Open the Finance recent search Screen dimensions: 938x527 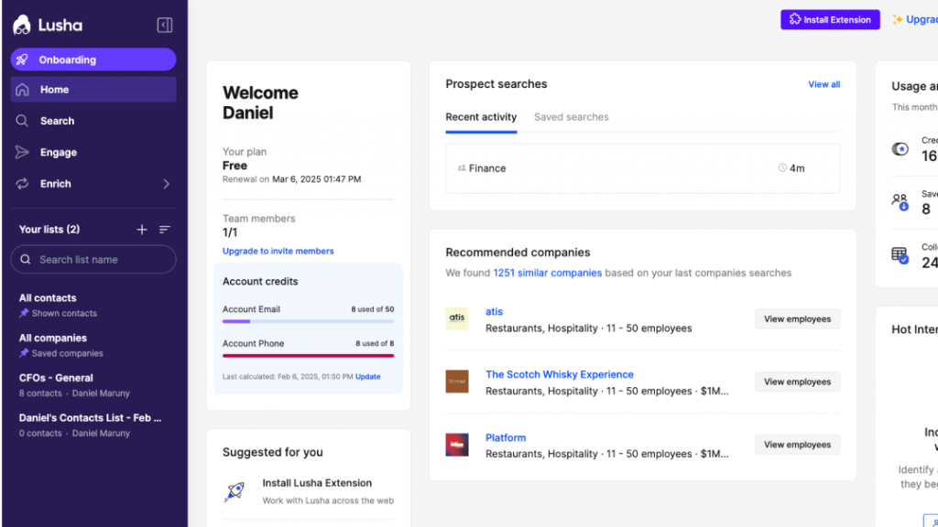(642, 168)
